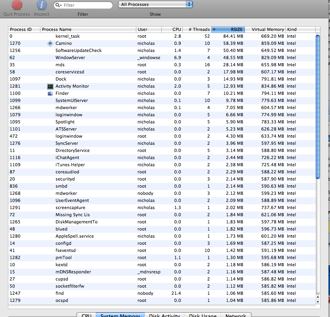Select the ATSServer process row
The height and width of the screenshot is (317, 330).
(x=162, y=129)
